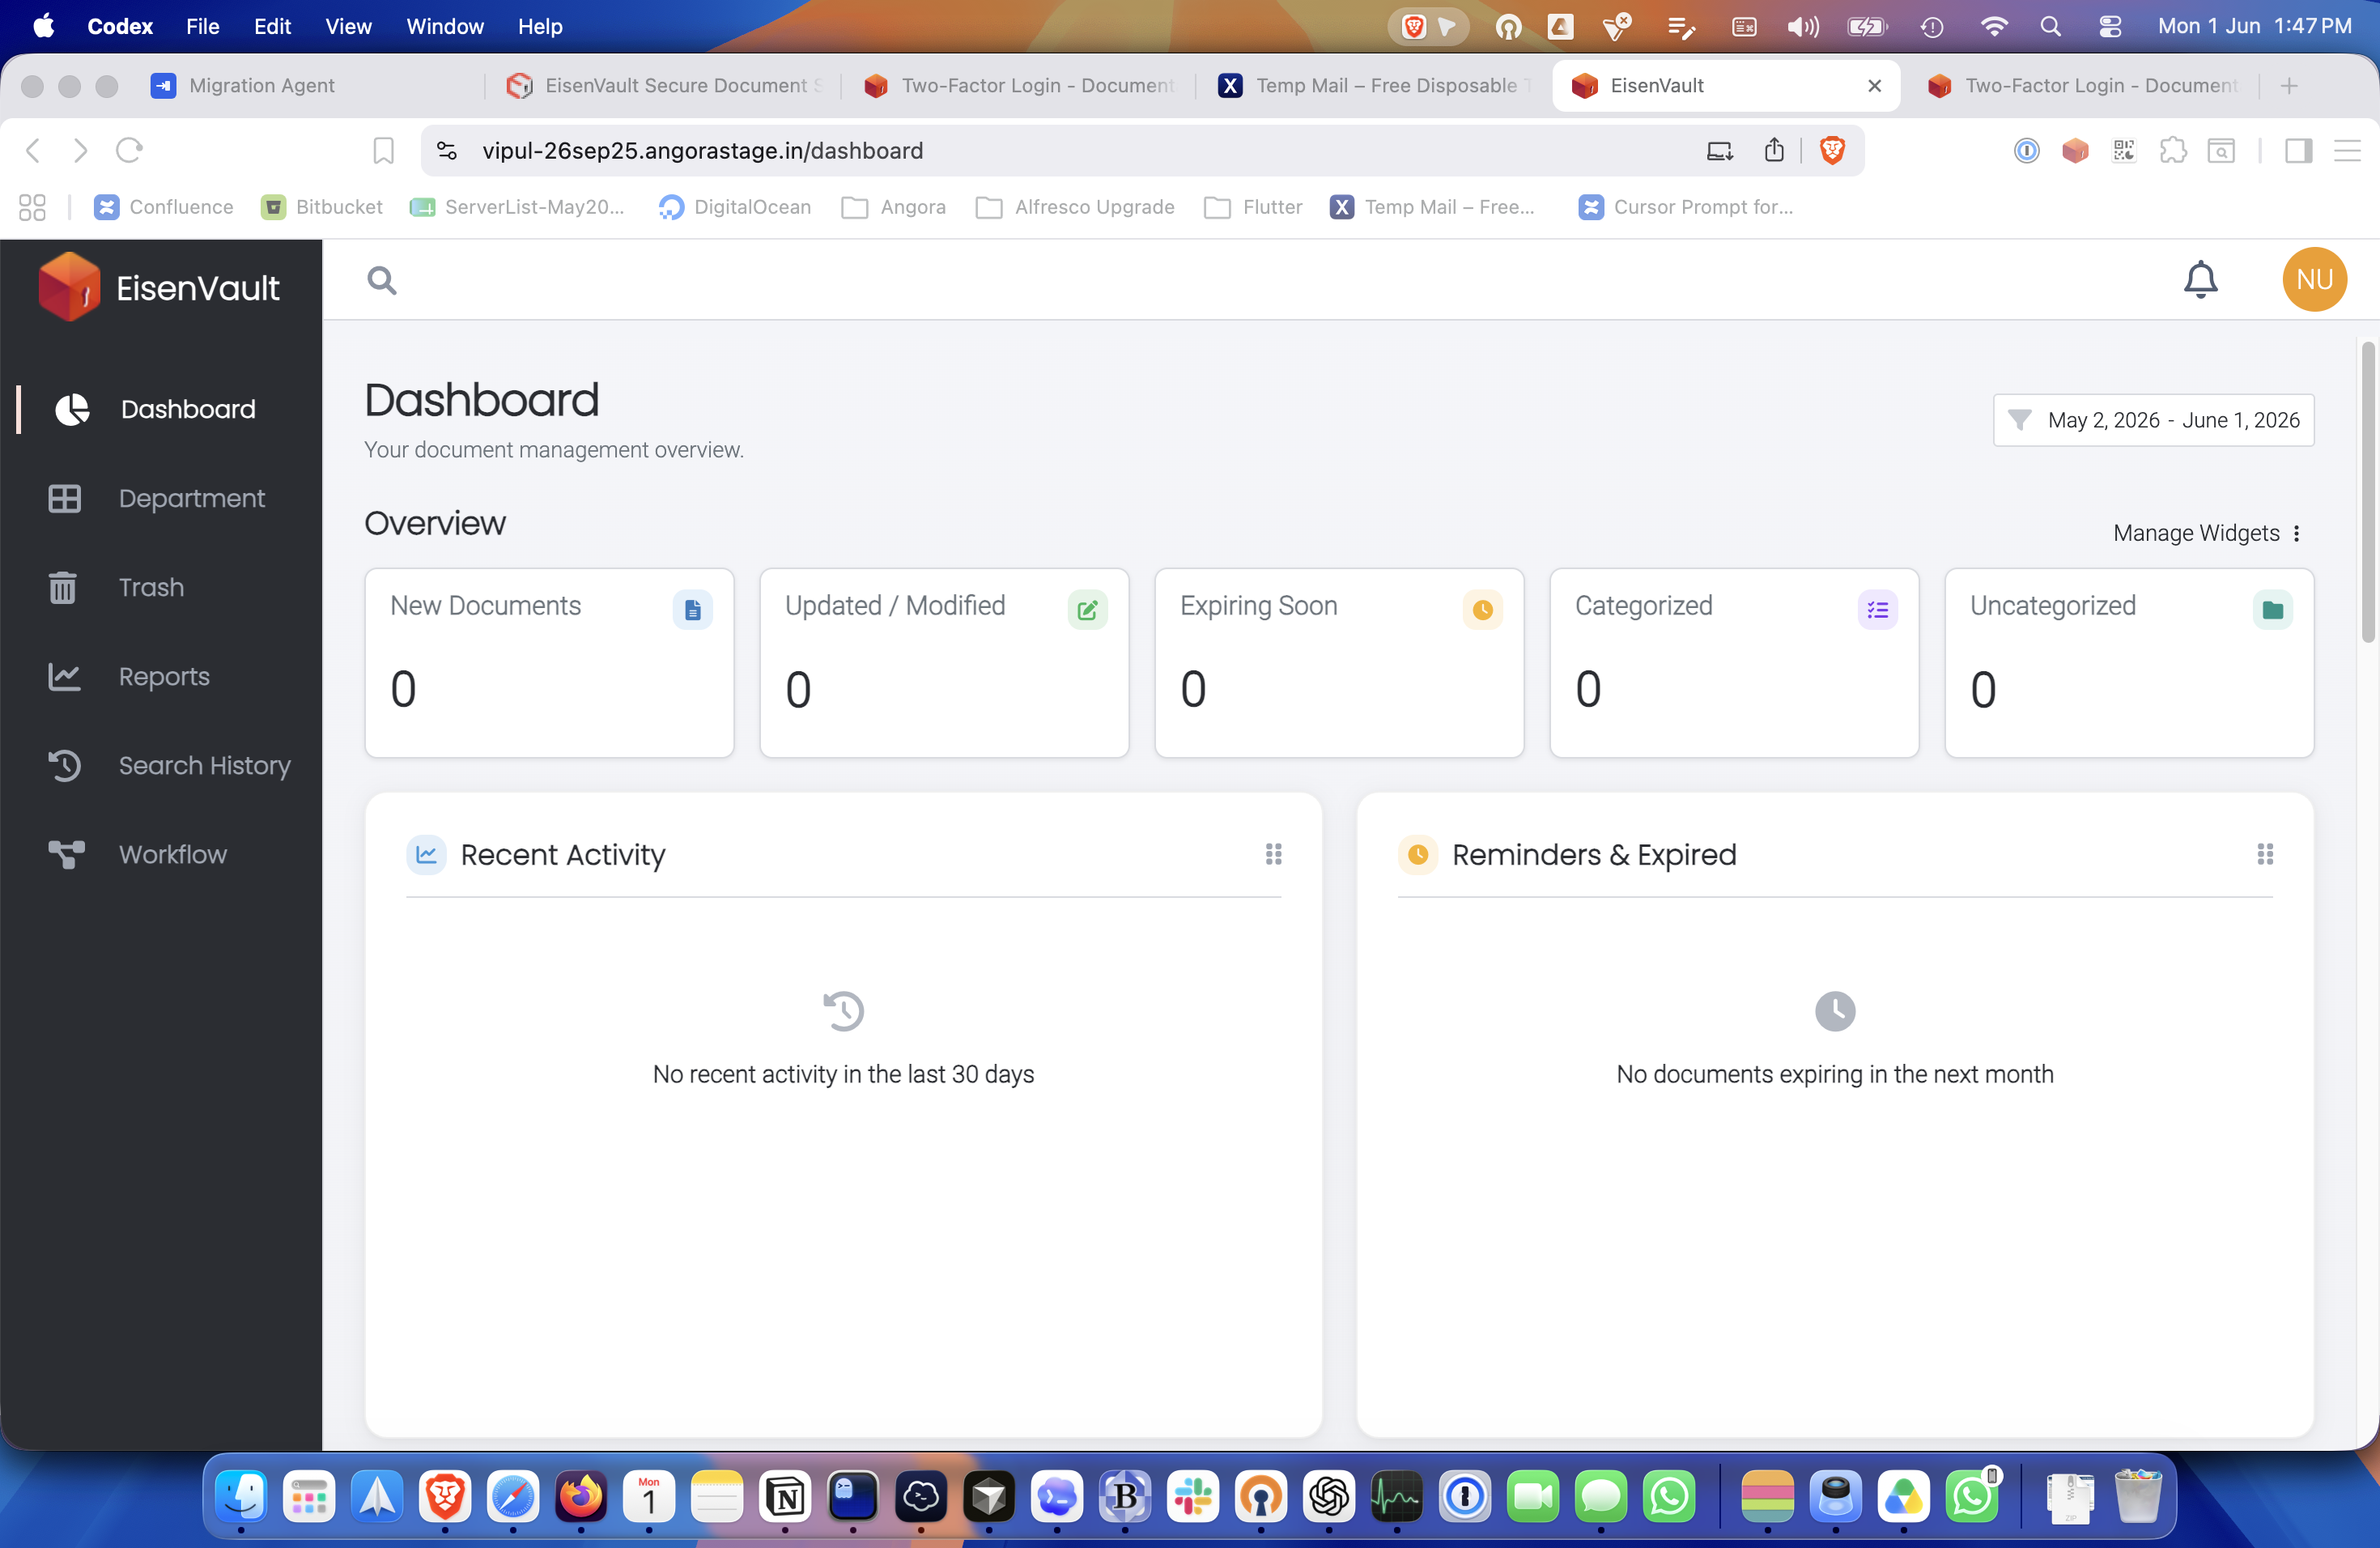Open the Slack app in Dock
Image resolution: width=2380 pixels, height=1548 pixels.
point(1193,1496)
